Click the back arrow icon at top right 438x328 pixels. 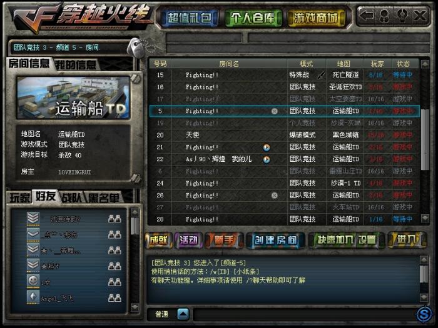click(367, 16)
